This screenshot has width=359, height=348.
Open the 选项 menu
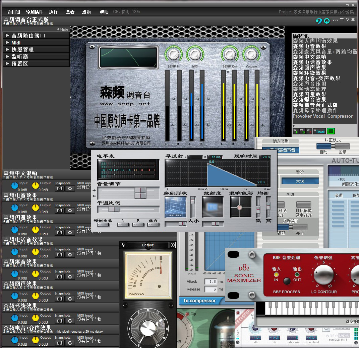pyautogui.click(x=86, y=12)
